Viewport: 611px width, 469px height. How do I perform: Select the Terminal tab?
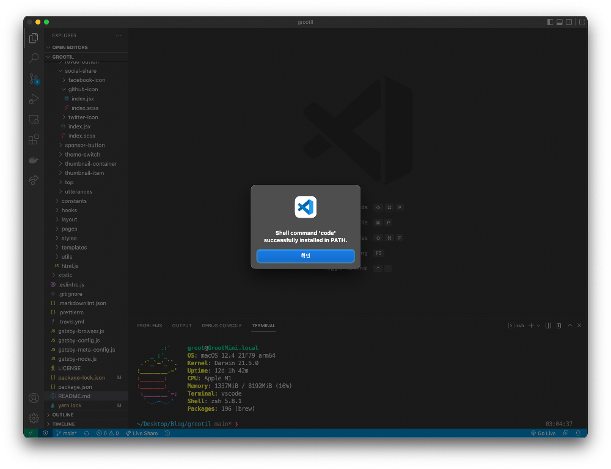pyautogui.click(x=263, y=325)
